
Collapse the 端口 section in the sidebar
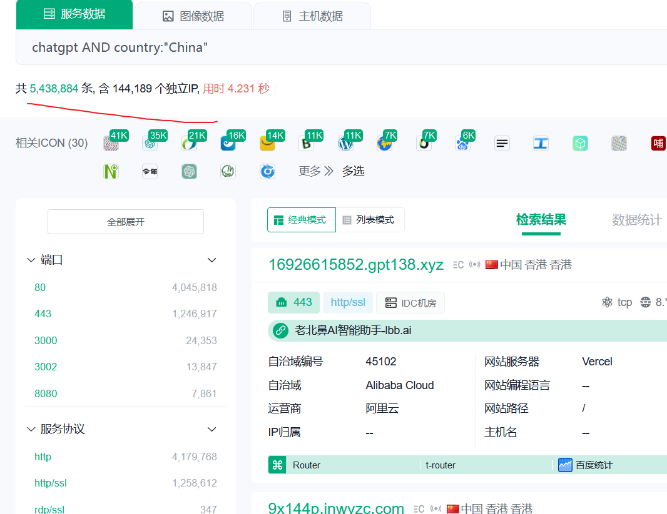(x=211, y=259)
